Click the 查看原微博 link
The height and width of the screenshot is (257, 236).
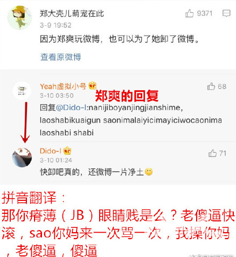coord(61,57)
